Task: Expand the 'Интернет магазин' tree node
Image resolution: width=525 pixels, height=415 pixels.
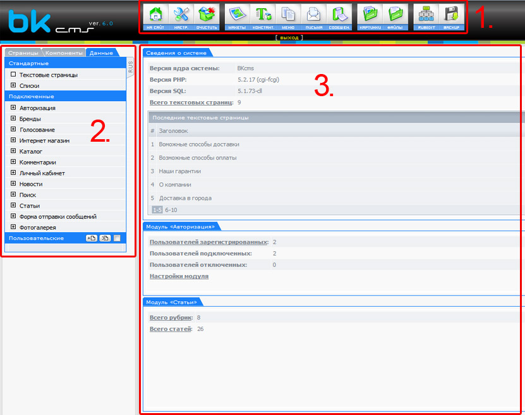Action: coord(13,140)
